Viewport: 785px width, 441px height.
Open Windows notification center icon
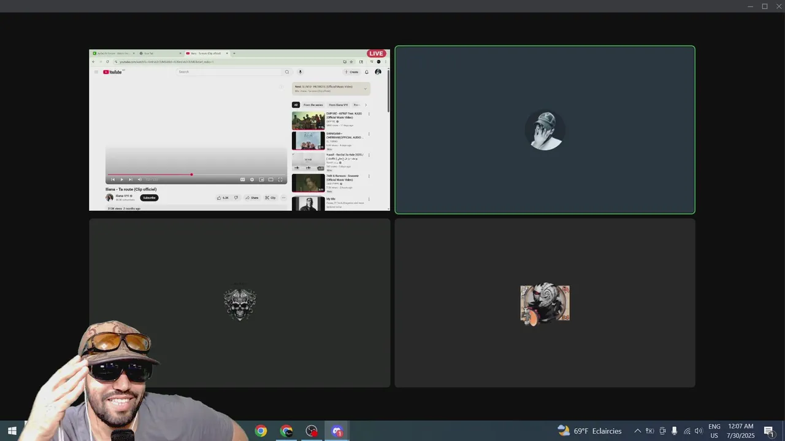click(768, 431)
